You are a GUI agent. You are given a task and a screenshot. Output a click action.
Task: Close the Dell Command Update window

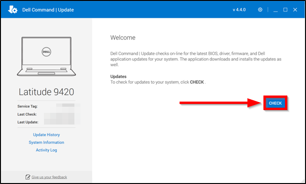click(x=295, y=9)
